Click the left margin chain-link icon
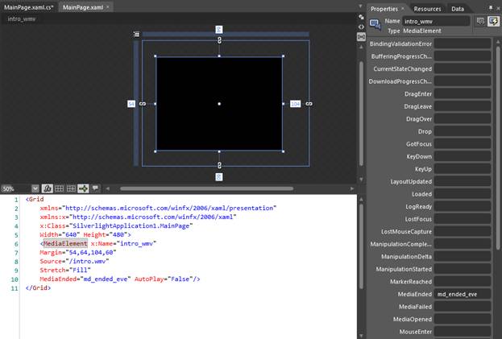This screenshot has height=339, width=502. coord(143,104)
